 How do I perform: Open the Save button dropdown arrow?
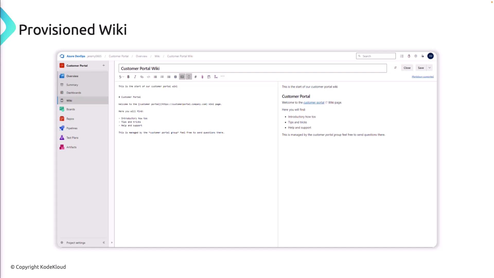tap(429, 68)
